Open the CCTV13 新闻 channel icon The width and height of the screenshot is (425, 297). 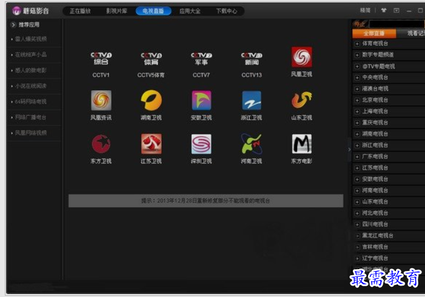click(x=252, y=59)
